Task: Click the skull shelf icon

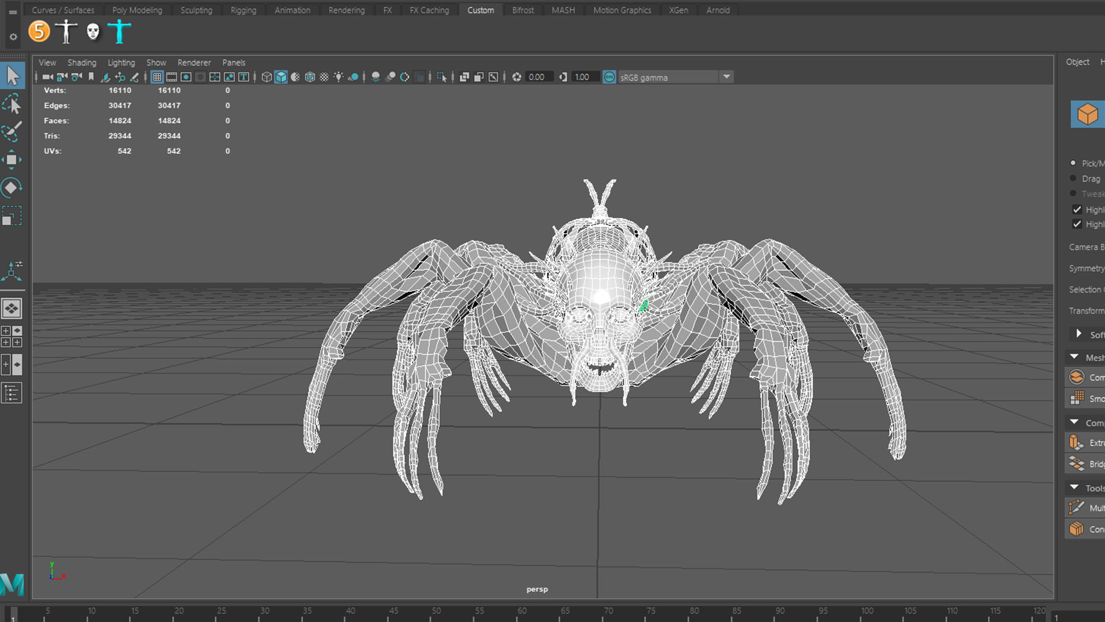Action: tap(93, 31)
